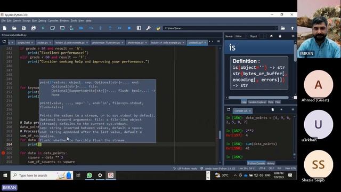Image resolution: width=341 pixels, height=192 pixels.
Task: Click the Run selection or current line icon
Action: click(x=71, y=28)
